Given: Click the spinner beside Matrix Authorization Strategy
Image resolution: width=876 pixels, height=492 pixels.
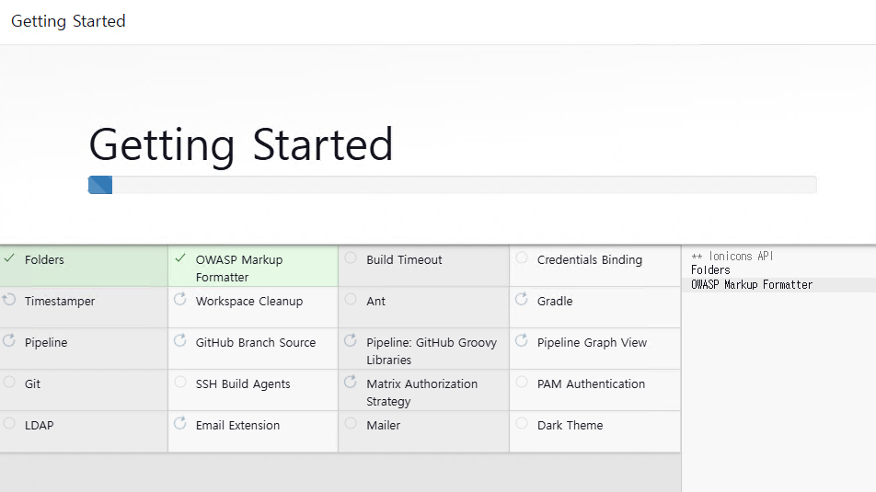Looking at the screenshot, I should click(351, 382).
